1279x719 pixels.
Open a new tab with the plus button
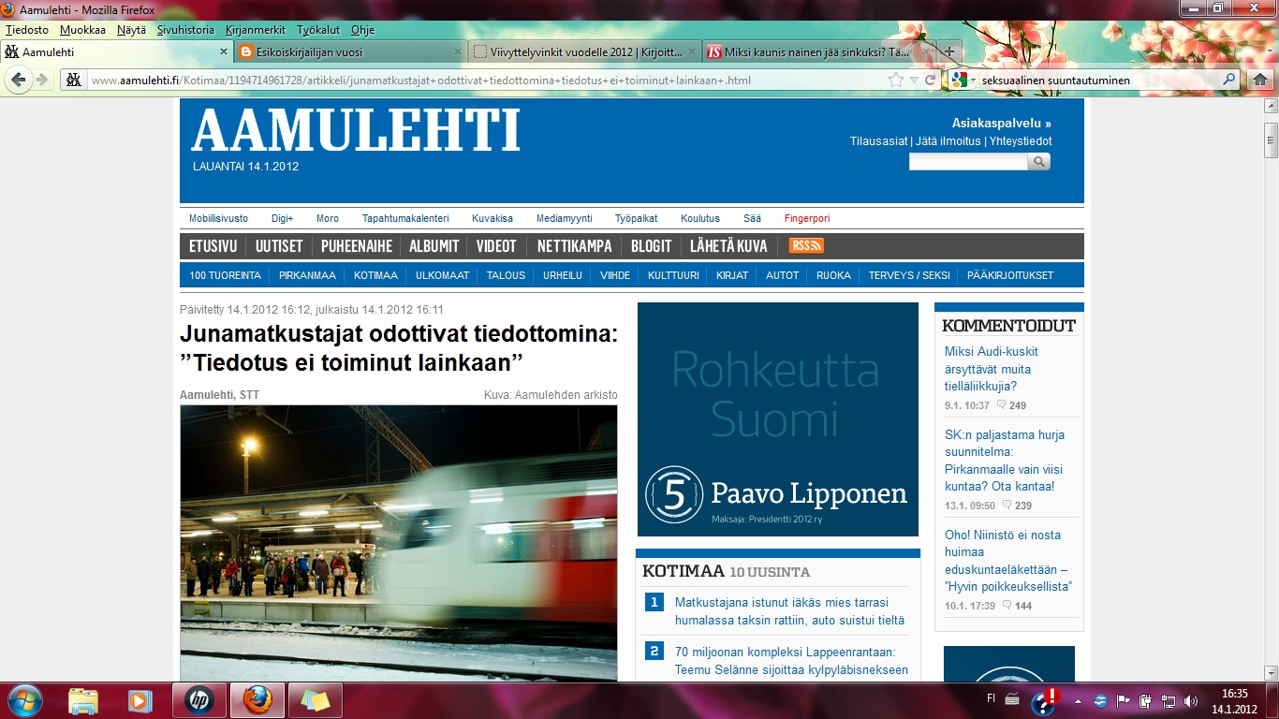(x=948, y=52)
